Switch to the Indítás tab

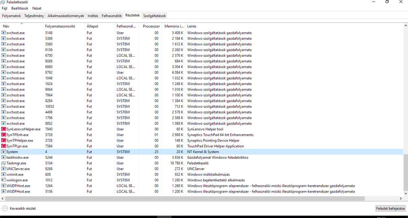pyautogui.click(x=93, y=16)
